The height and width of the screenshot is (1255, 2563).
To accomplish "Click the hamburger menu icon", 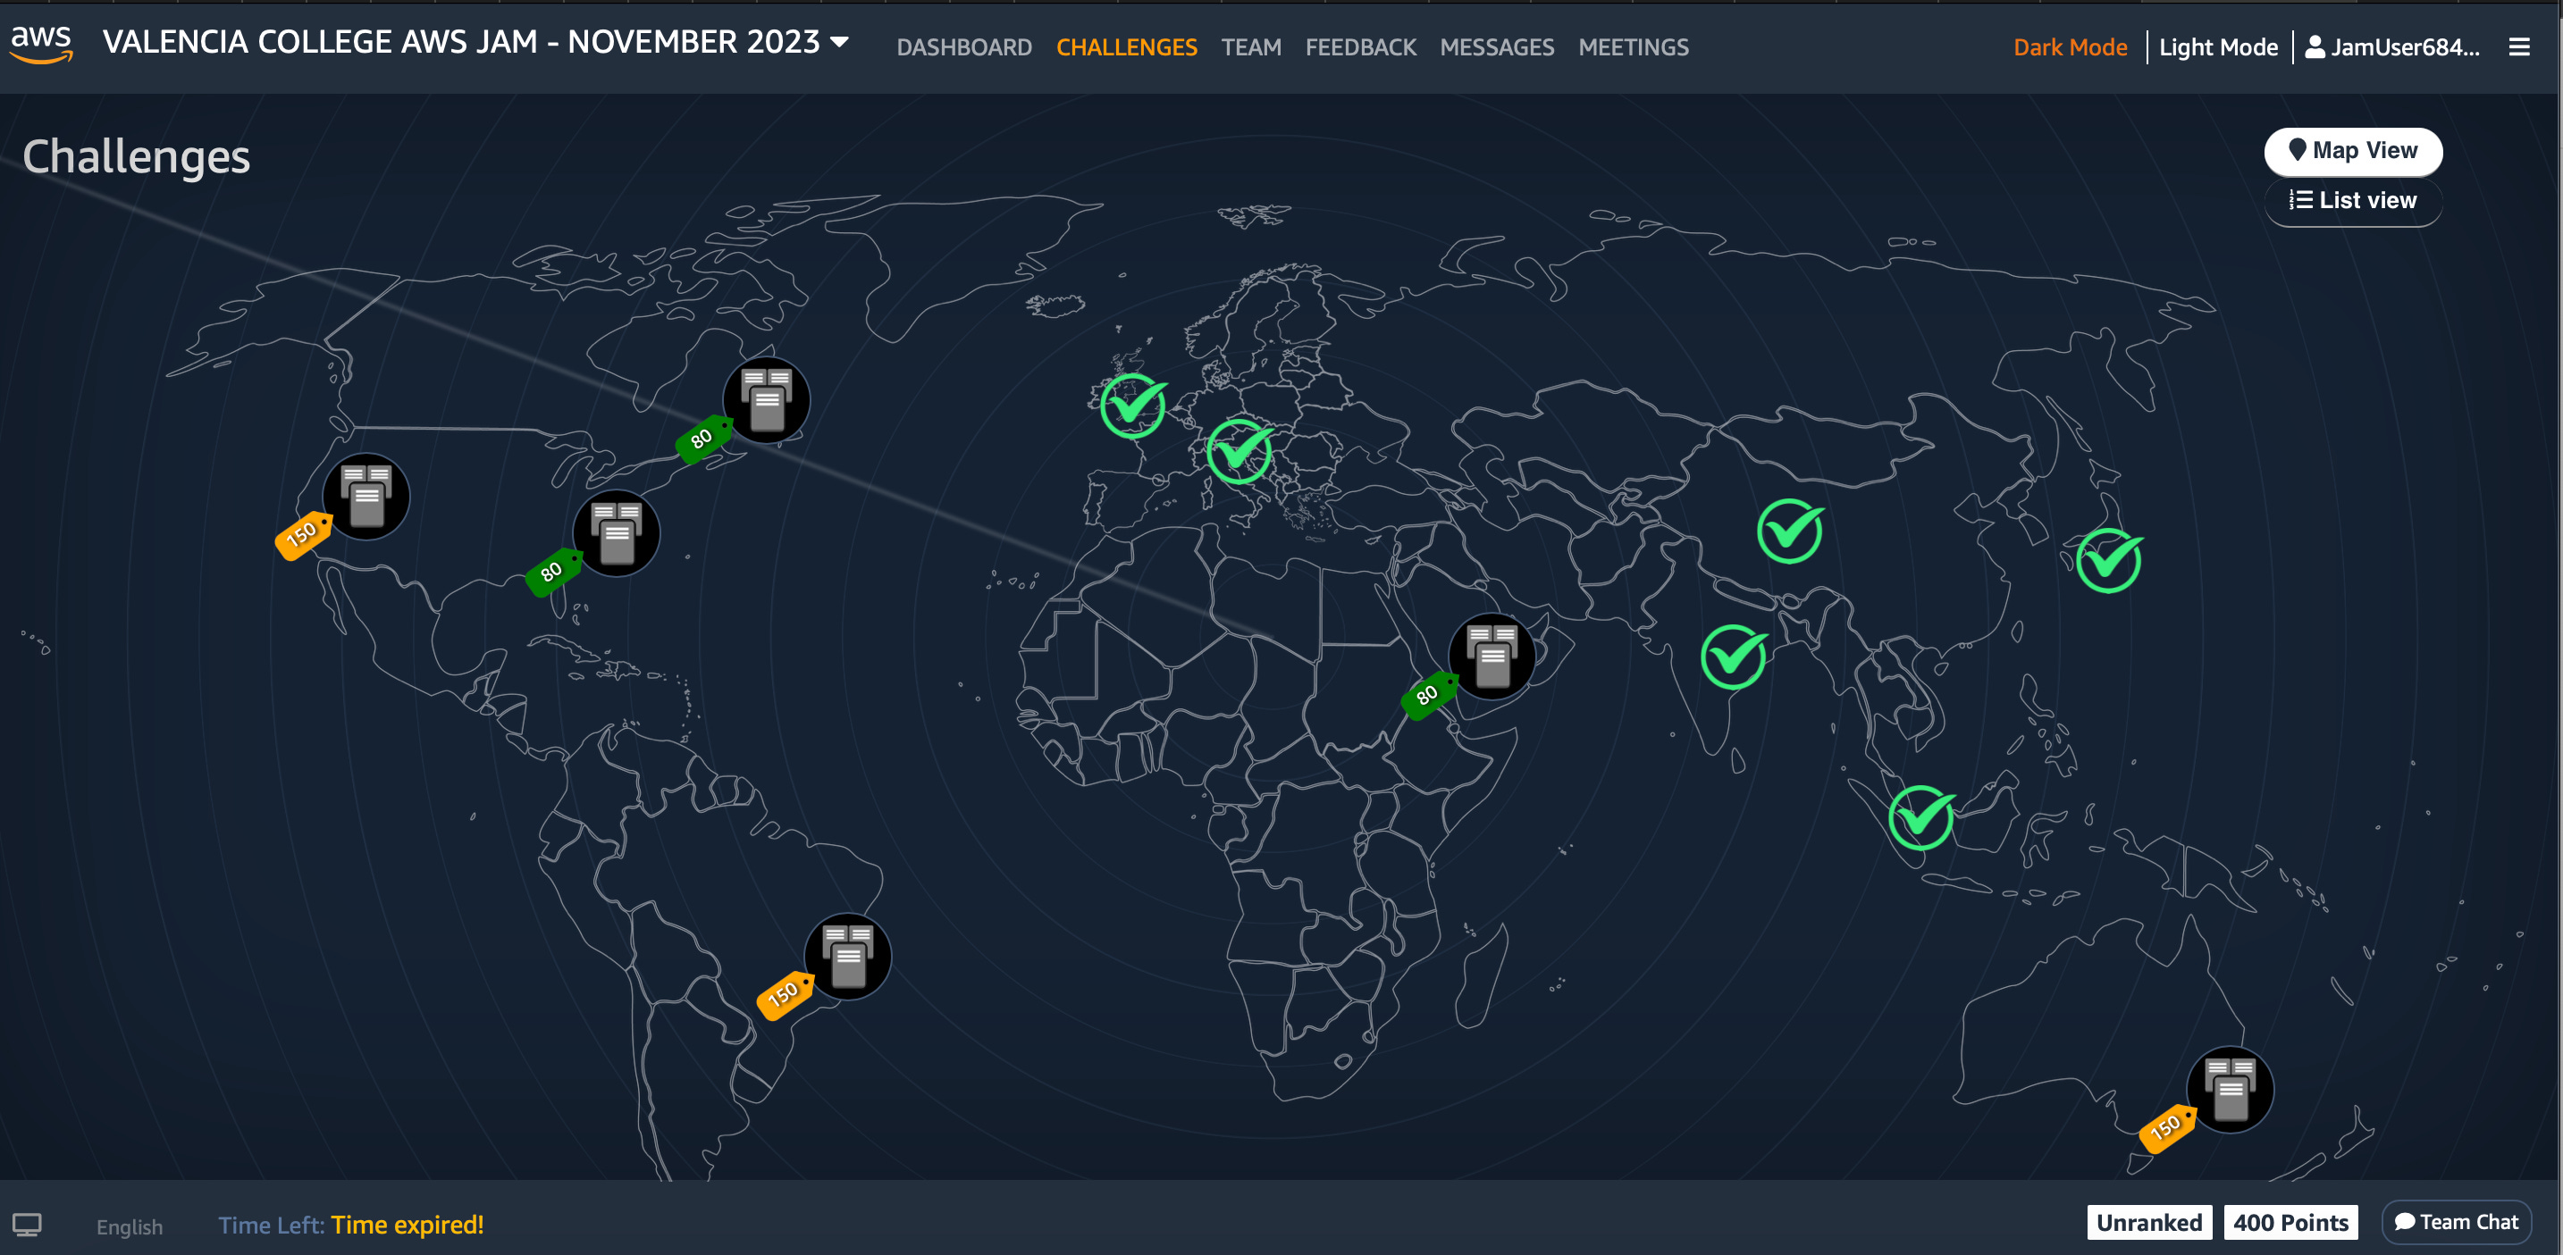I will [2518, 46].
